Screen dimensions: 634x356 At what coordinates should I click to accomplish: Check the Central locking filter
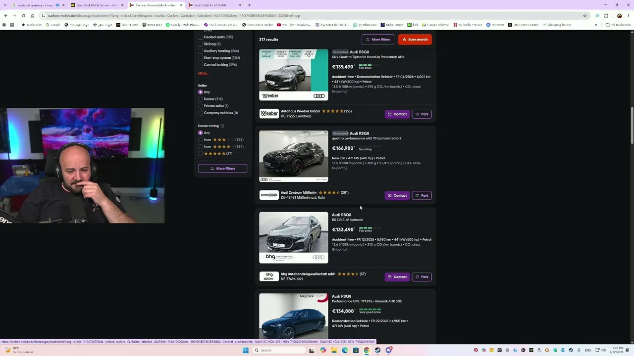(x=201, y=65)
